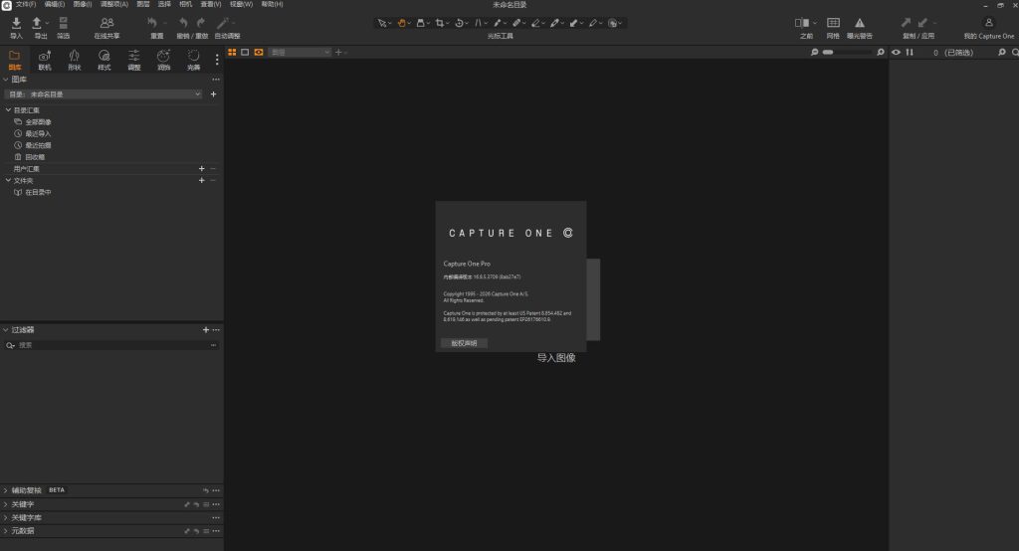Open the 文件(F) File menu
Image resolution: width=1019 pixels, height=551 pixels.
click(x=25, y=5)
